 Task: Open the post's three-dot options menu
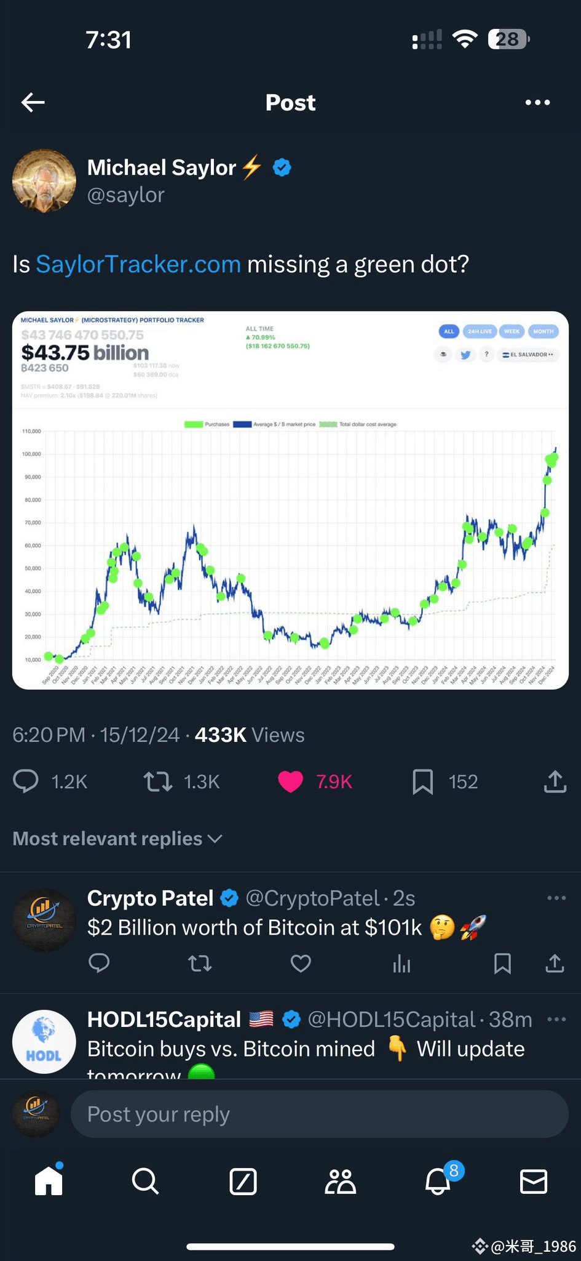(537, 103)
